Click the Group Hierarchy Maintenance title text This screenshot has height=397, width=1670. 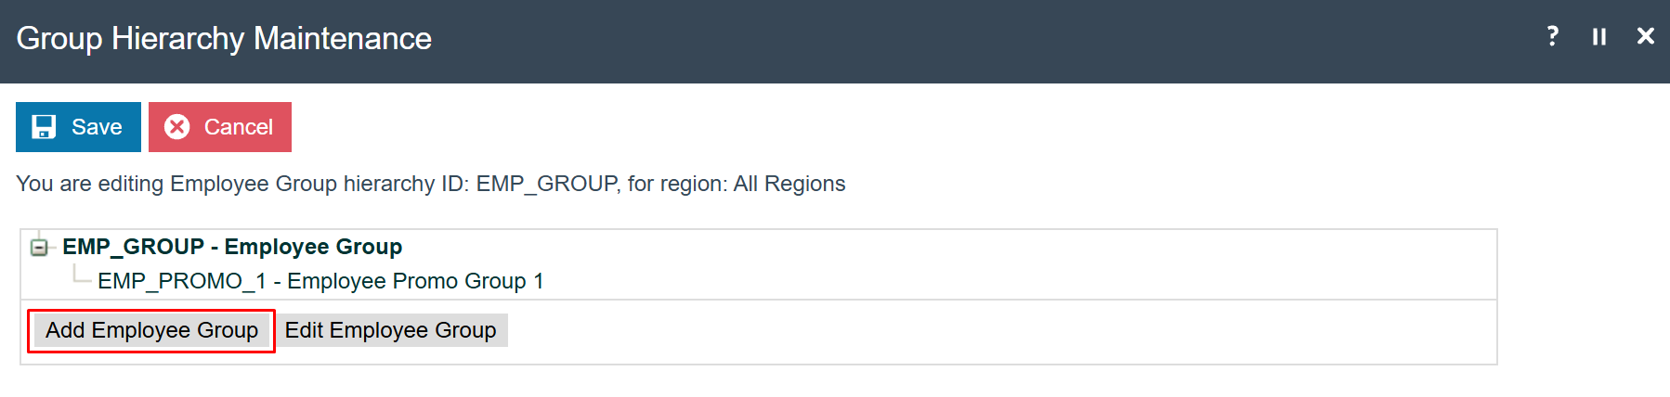[224, 38]
